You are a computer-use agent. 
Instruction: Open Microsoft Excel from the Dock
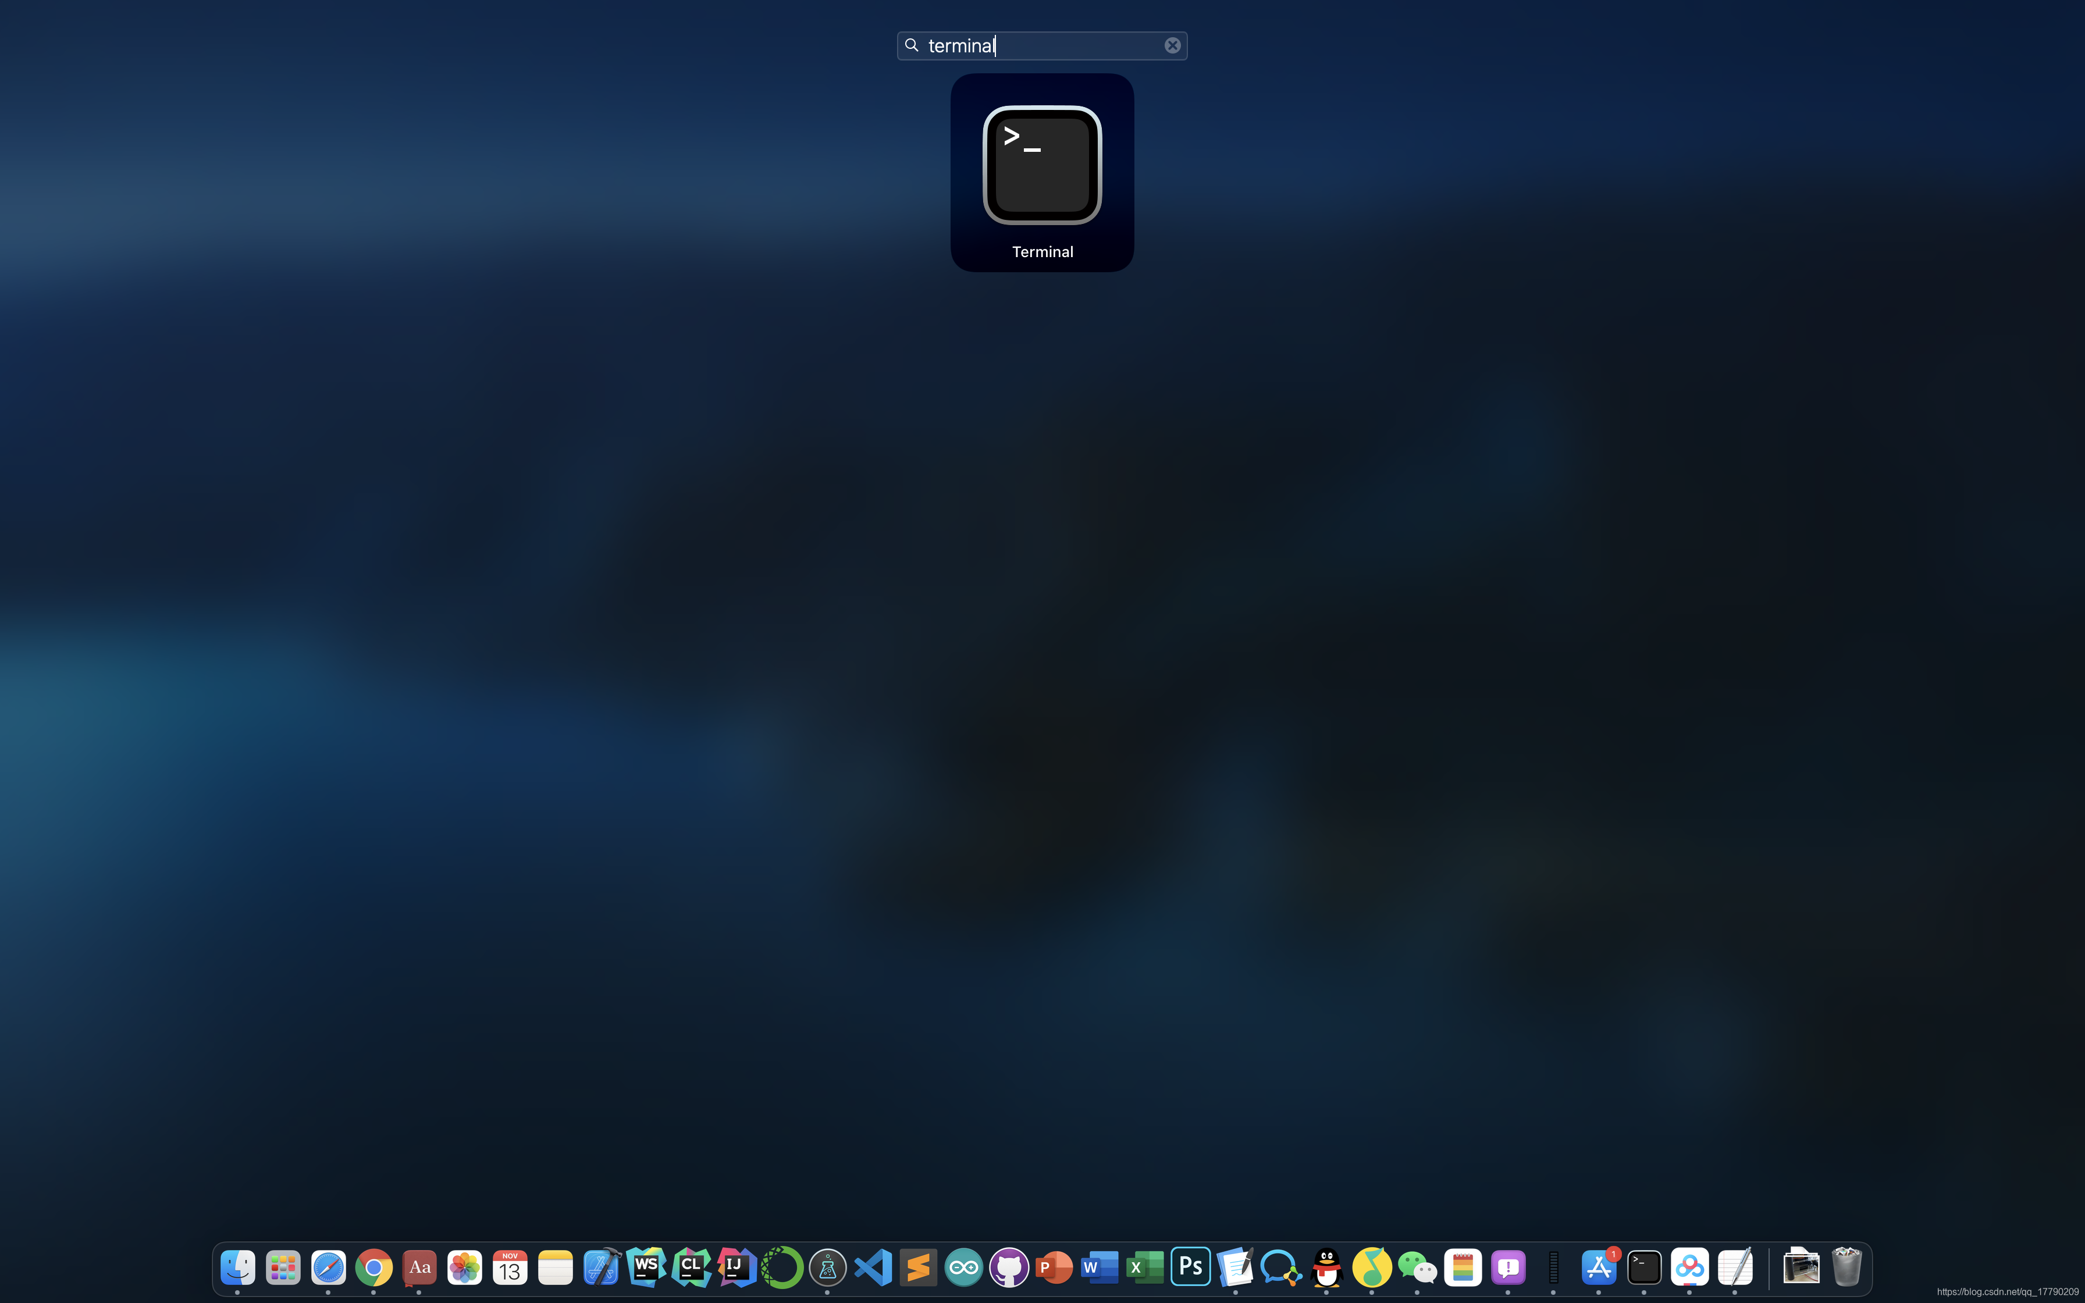click(1144, 1267)
